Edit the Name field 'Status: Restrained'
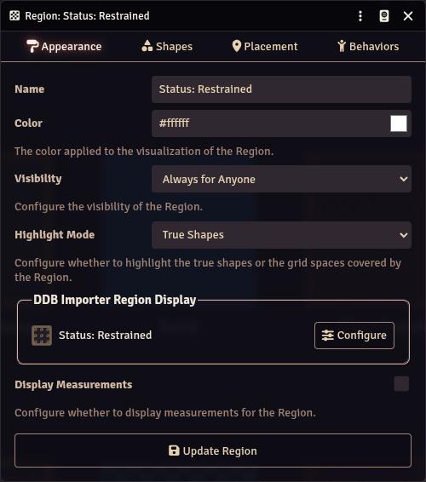The image size is (426, 482). 281,89
